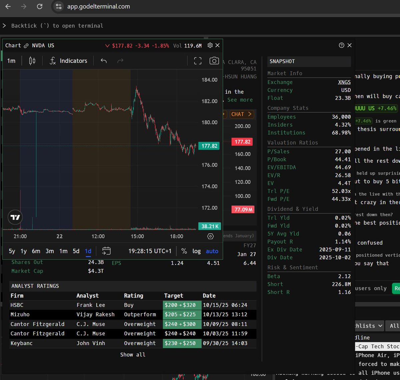400x380 pixels.
Task: Open timezone menu at 19:28:15 UTC+1
Action: point(150,251)
